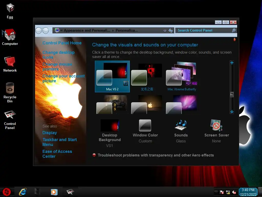Click the Show desktop button
The height and width of the screenshot is (197, 262).
click(260, 192)
